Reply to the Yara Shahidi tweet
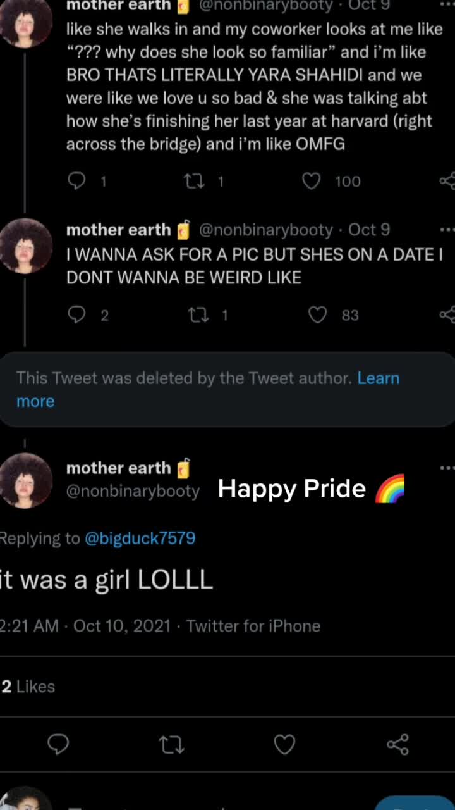The width and height of the screenshot is (455, 810). pyautogui.click(x=76, y=182)
